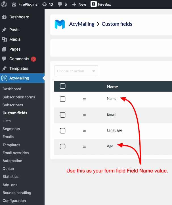Viewport: 172px width, 205px height.
Task: Open Custom fields submenu
Action: point(15,113)
